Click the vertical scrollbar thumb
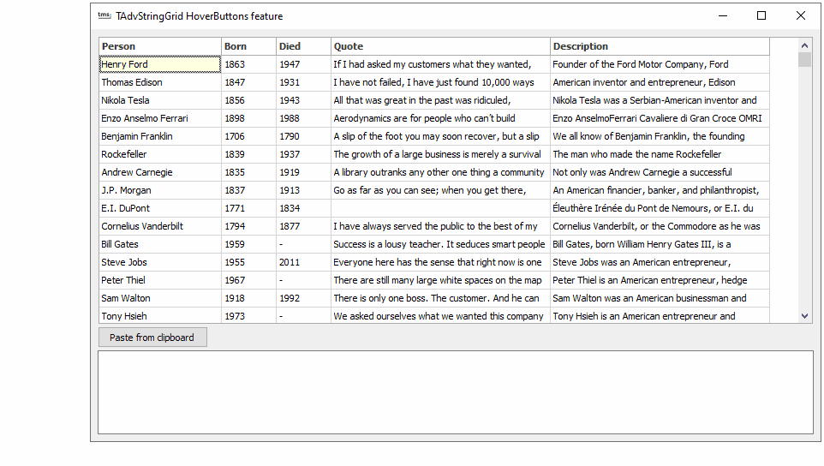This screenshot has height=466, width=824. (x=804, y=59)
